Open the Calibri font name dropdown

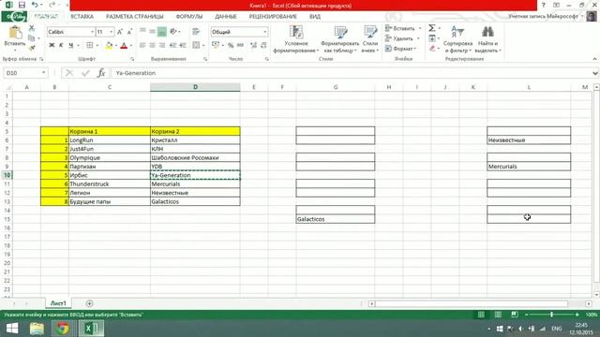[x=92, y=32]
